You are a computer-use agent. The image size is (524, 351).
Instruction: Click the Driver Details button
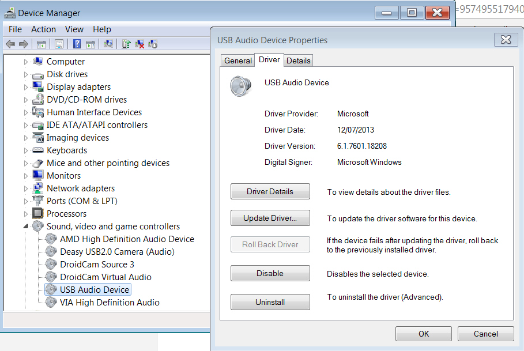click(x=270, y=191)
